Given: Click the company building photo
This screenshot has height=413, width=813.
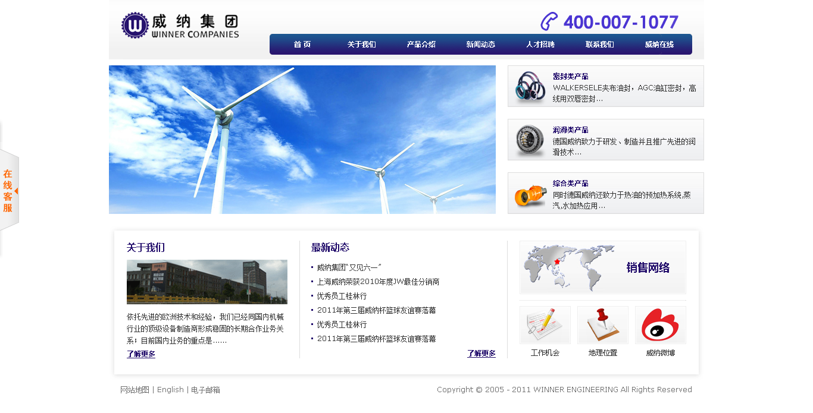Looking at the screenshot, I should [207, 282].
